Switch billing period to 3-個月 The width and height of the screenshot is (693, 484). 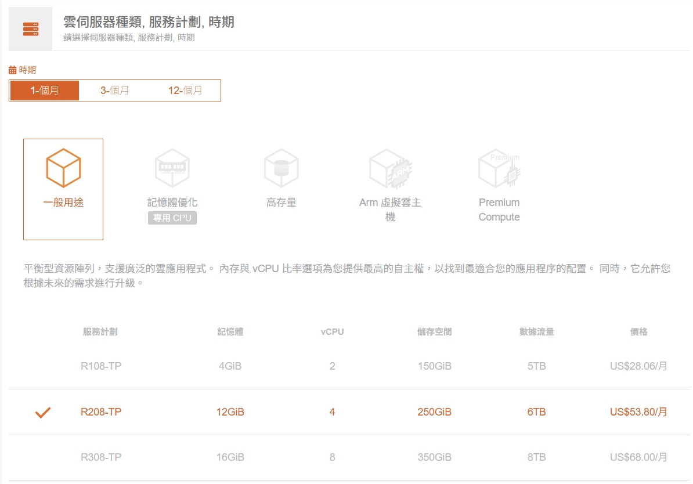coord(114,91)
